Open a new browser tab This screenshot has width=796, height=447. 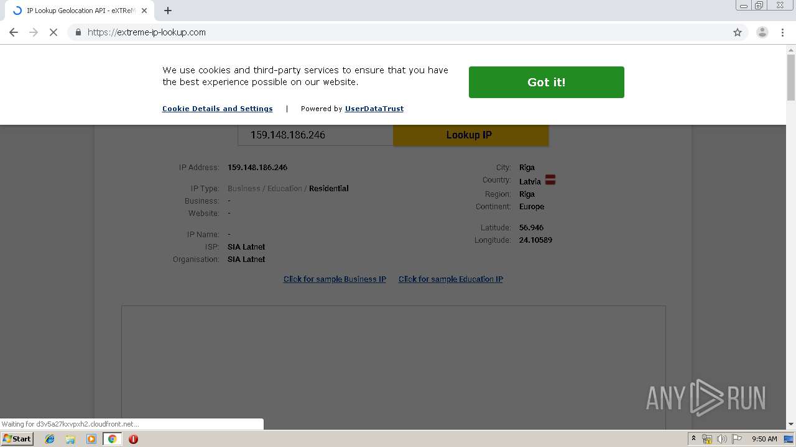pos(168,11)
